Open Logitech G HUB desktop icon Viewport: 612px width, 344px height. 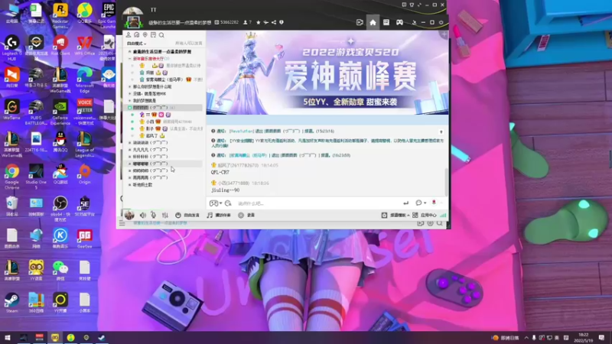[11, 47]
